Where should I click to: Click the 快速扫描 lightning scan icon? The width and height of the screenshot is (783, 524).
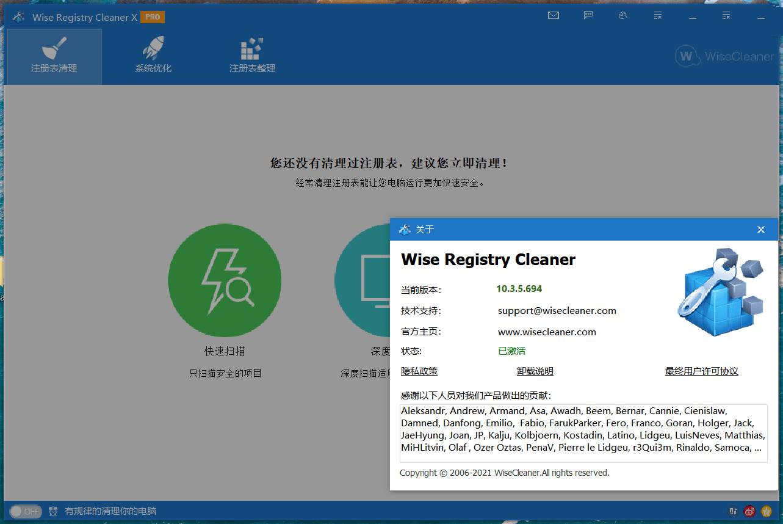pos(225,280)
